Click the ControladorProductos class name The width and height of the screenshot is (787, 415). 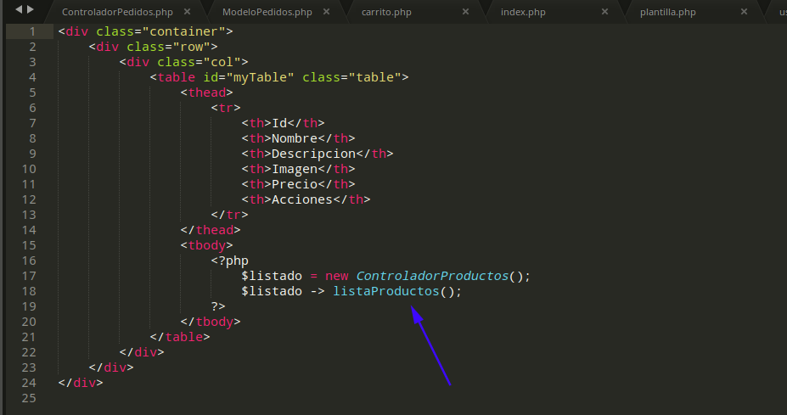coord(433,276)
